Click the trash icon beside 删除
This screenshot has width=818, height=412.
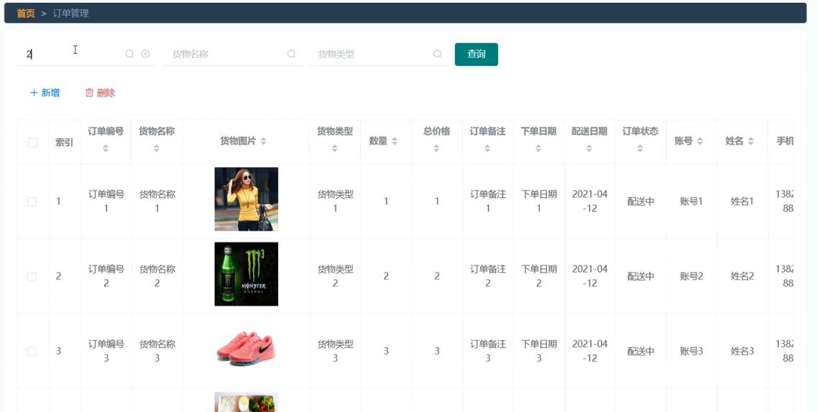[90, 93]
